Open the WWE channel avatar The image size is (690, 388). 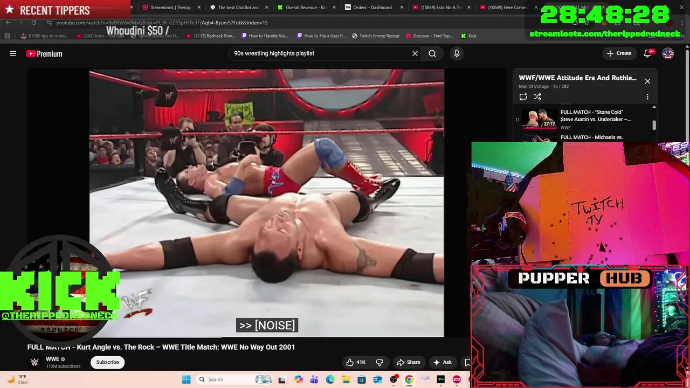(x=34, y=362)
